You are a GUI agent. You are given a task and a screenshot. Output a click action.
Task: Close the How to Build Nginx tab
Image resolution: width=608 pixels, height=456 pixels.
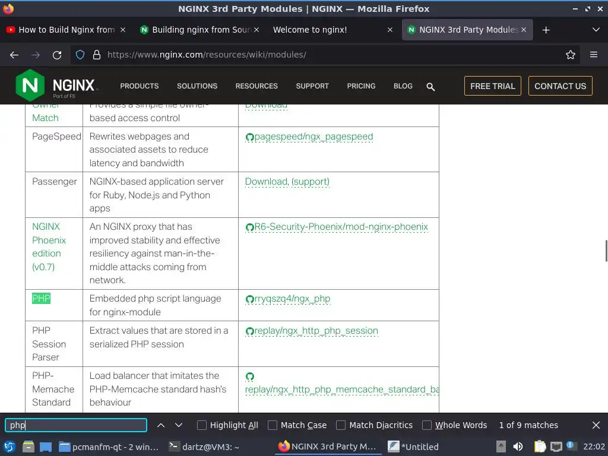tap(122, 30)
